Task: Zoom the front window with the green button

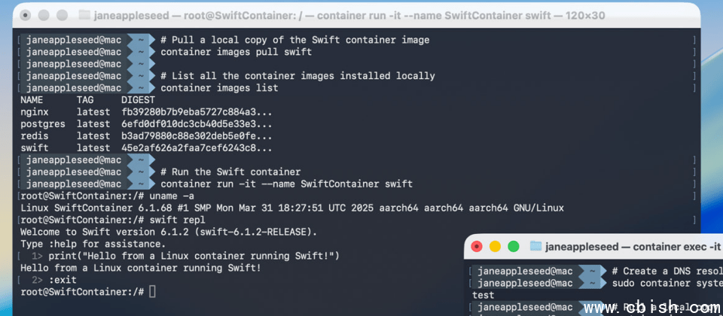Action: pos(513,247)
